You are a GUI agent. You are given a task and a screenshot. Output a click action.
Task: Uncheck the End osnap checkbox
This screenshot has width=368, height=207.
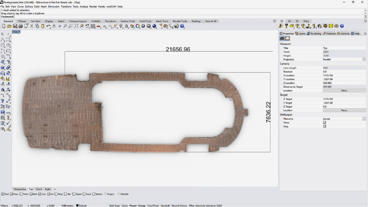[3, 194]
